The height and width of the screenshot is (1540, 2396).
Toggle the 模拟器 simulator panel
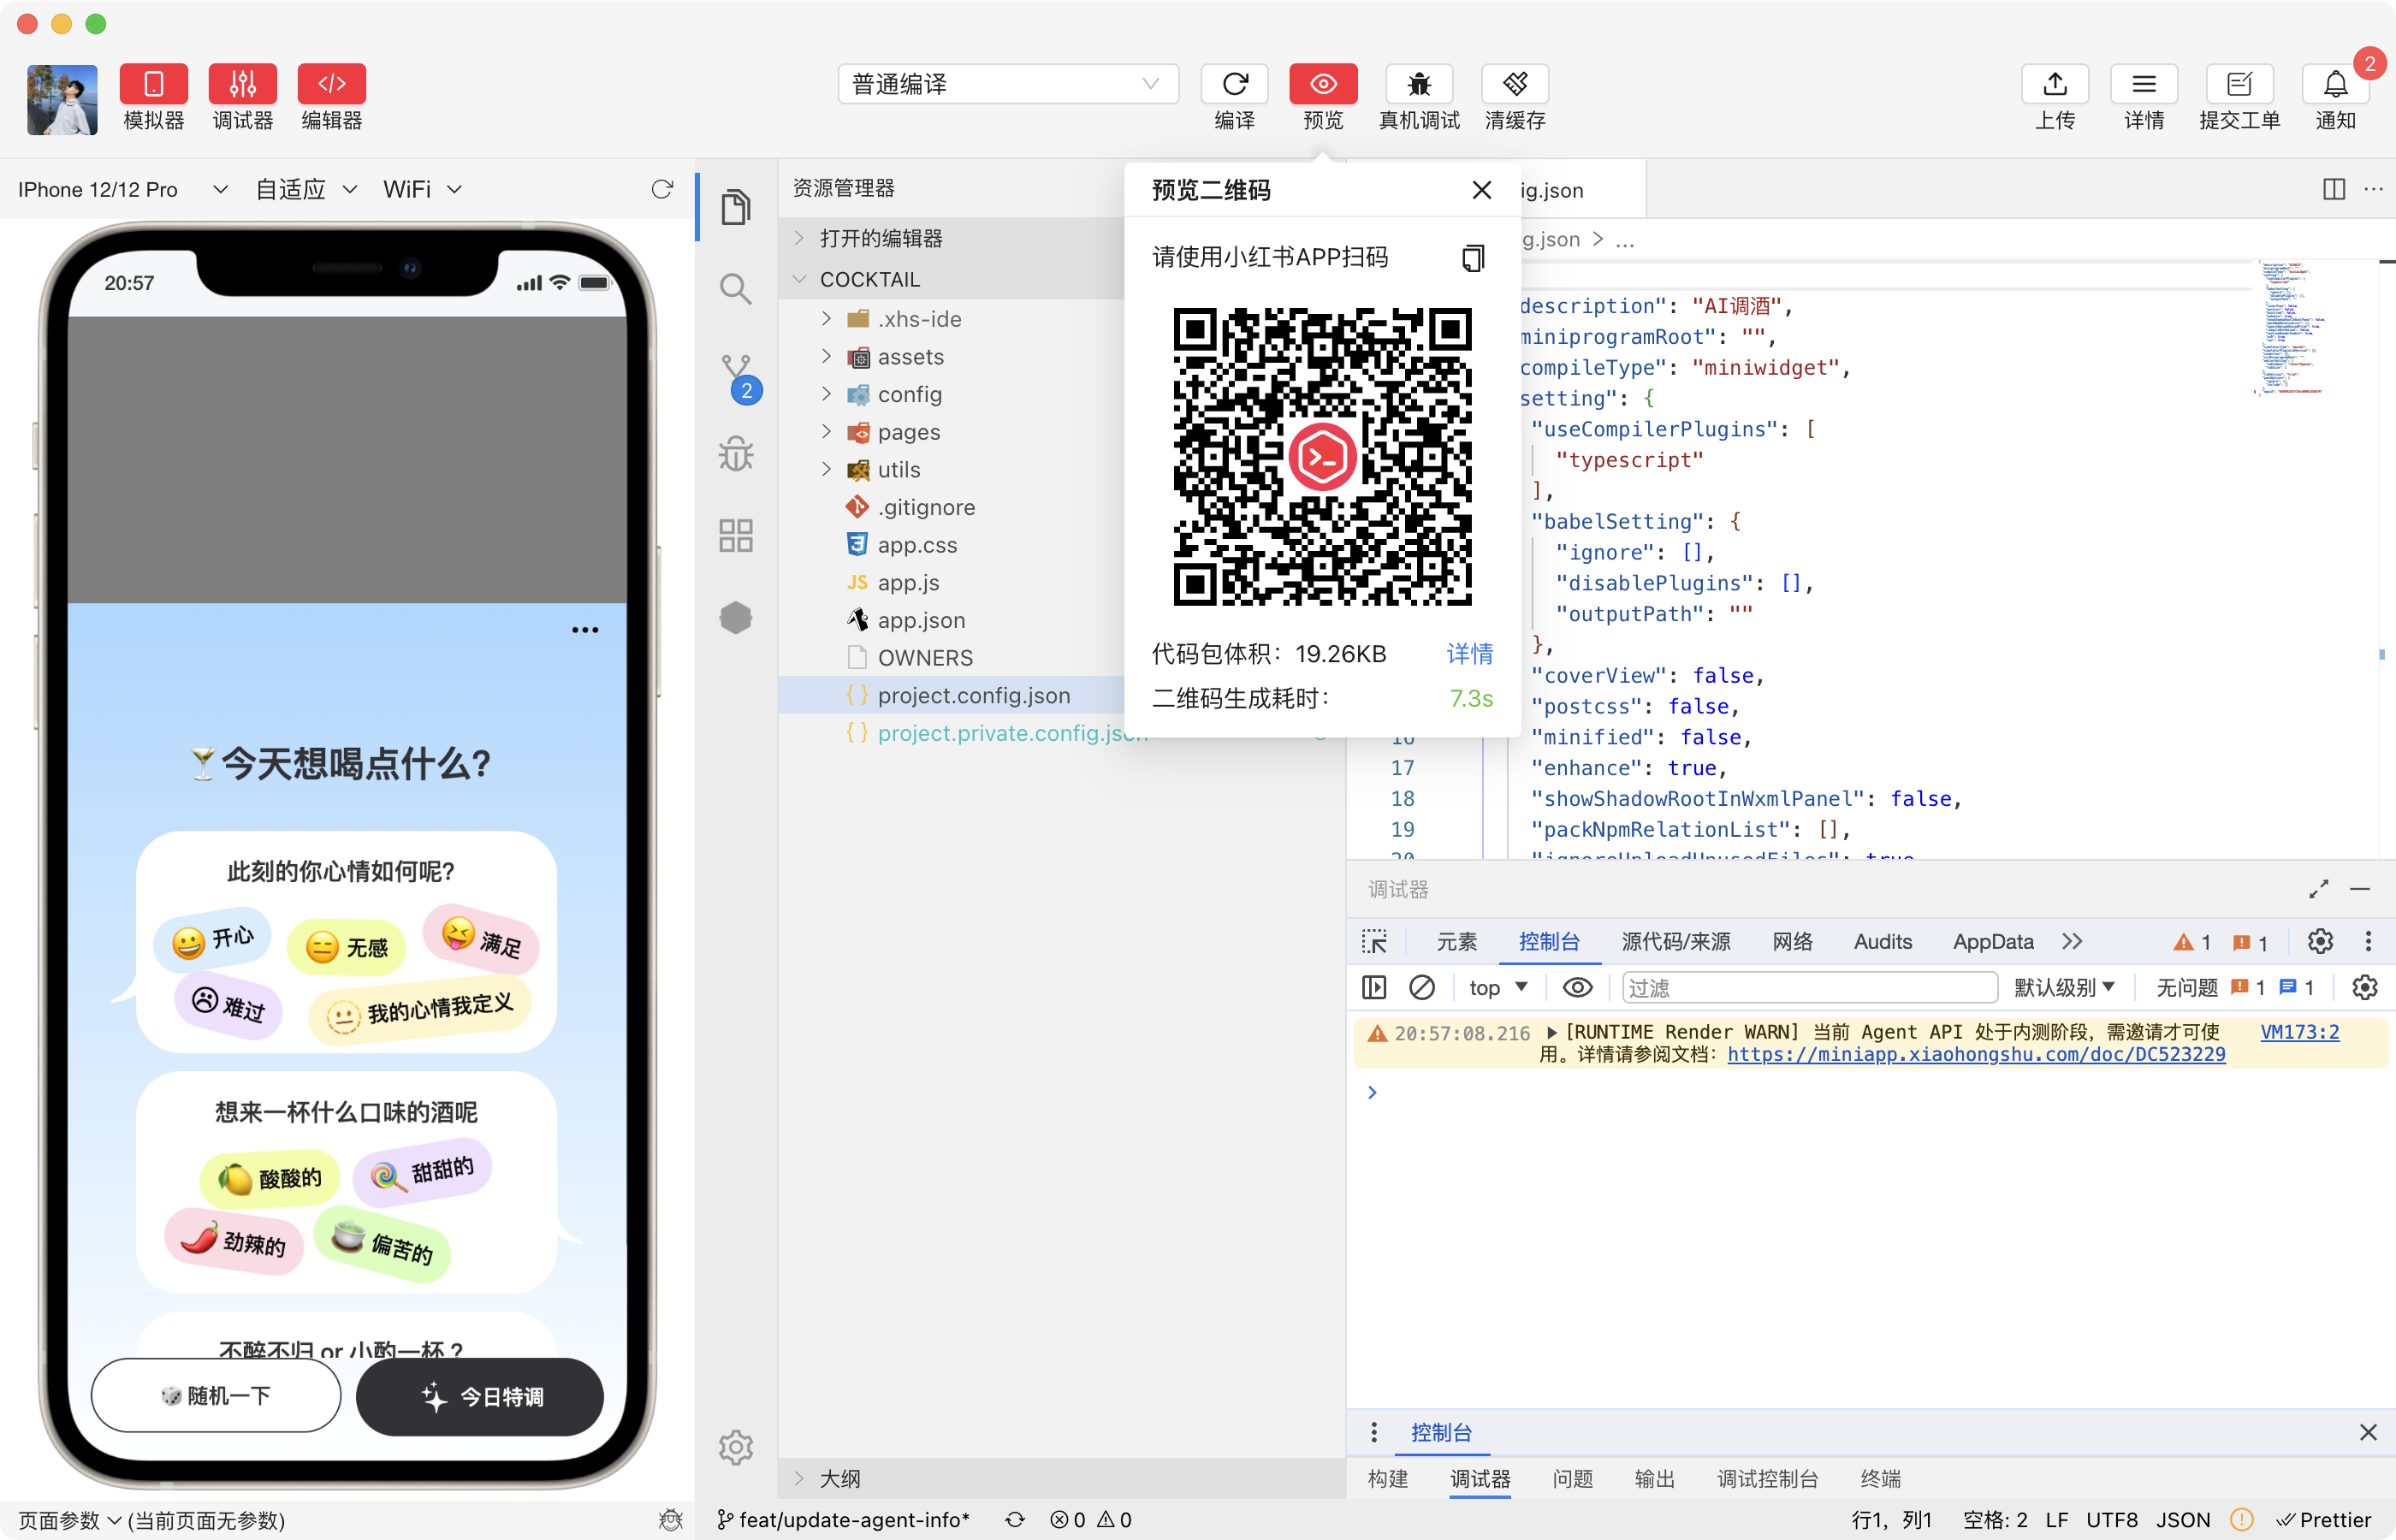[153, 84]
